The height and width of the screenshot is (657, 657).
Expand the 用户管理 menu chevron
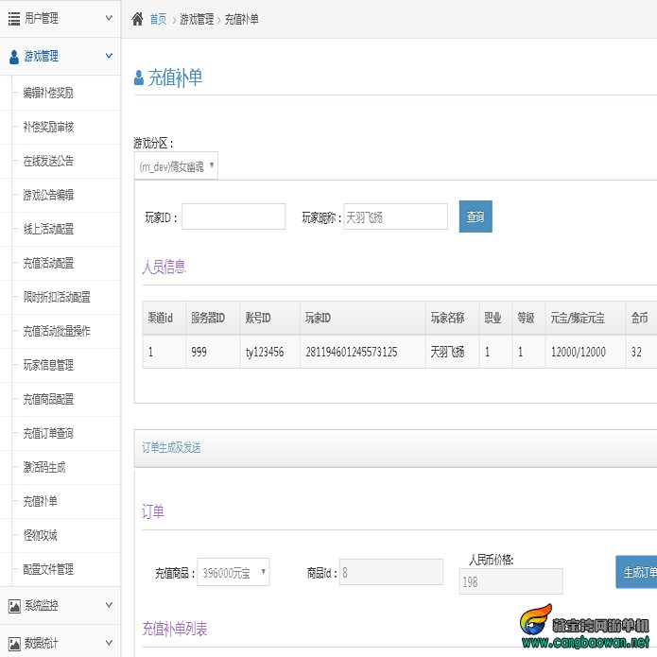coord(109,18)
